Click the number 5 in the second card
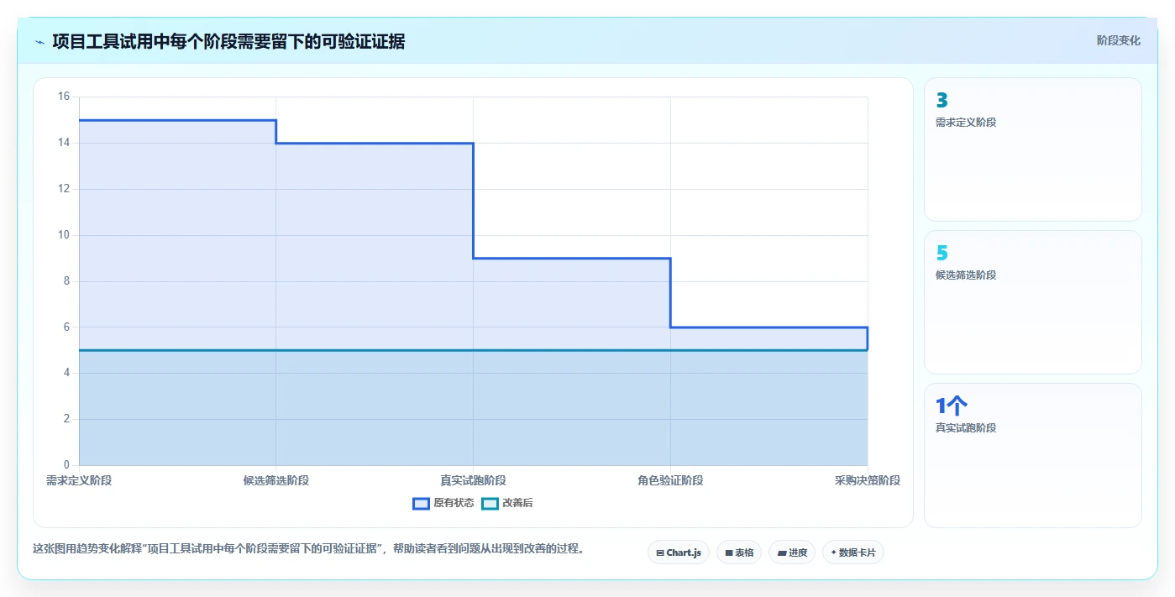This screenshot has width=1175, height=597. coord(942,253)
